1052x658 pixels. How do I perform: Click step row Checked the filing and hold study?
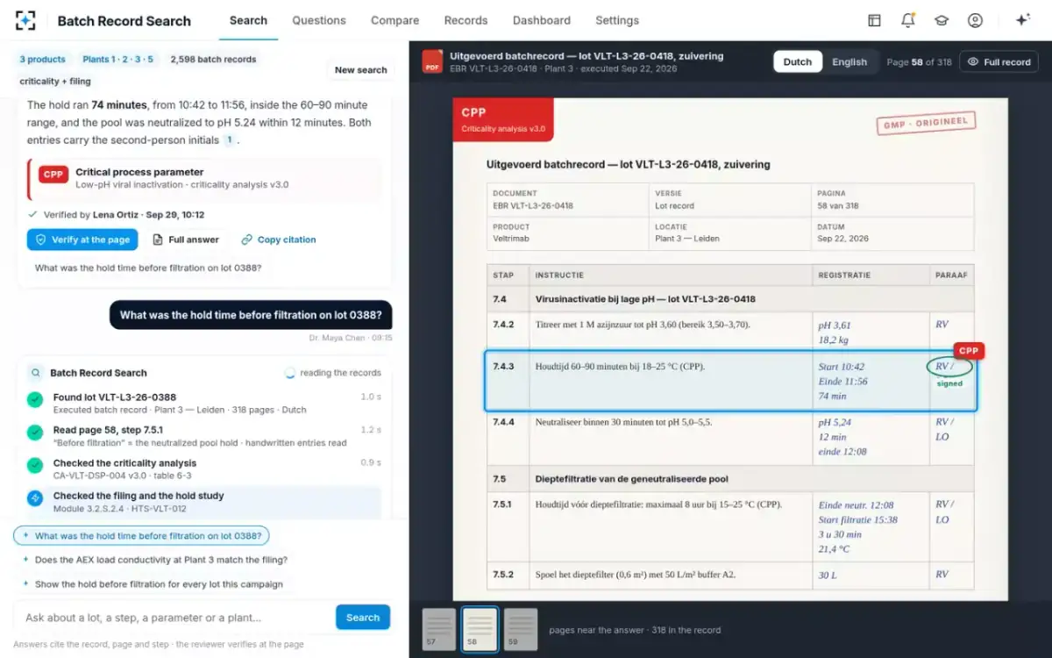tap(205, 501)
